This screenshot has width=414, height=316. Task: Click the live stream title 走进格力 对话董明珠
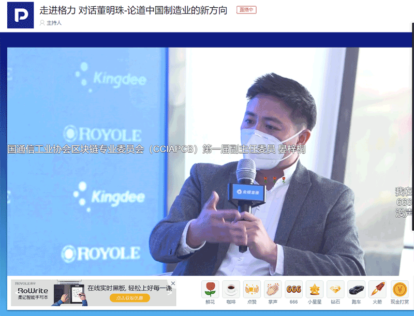(x=134, y=10)
